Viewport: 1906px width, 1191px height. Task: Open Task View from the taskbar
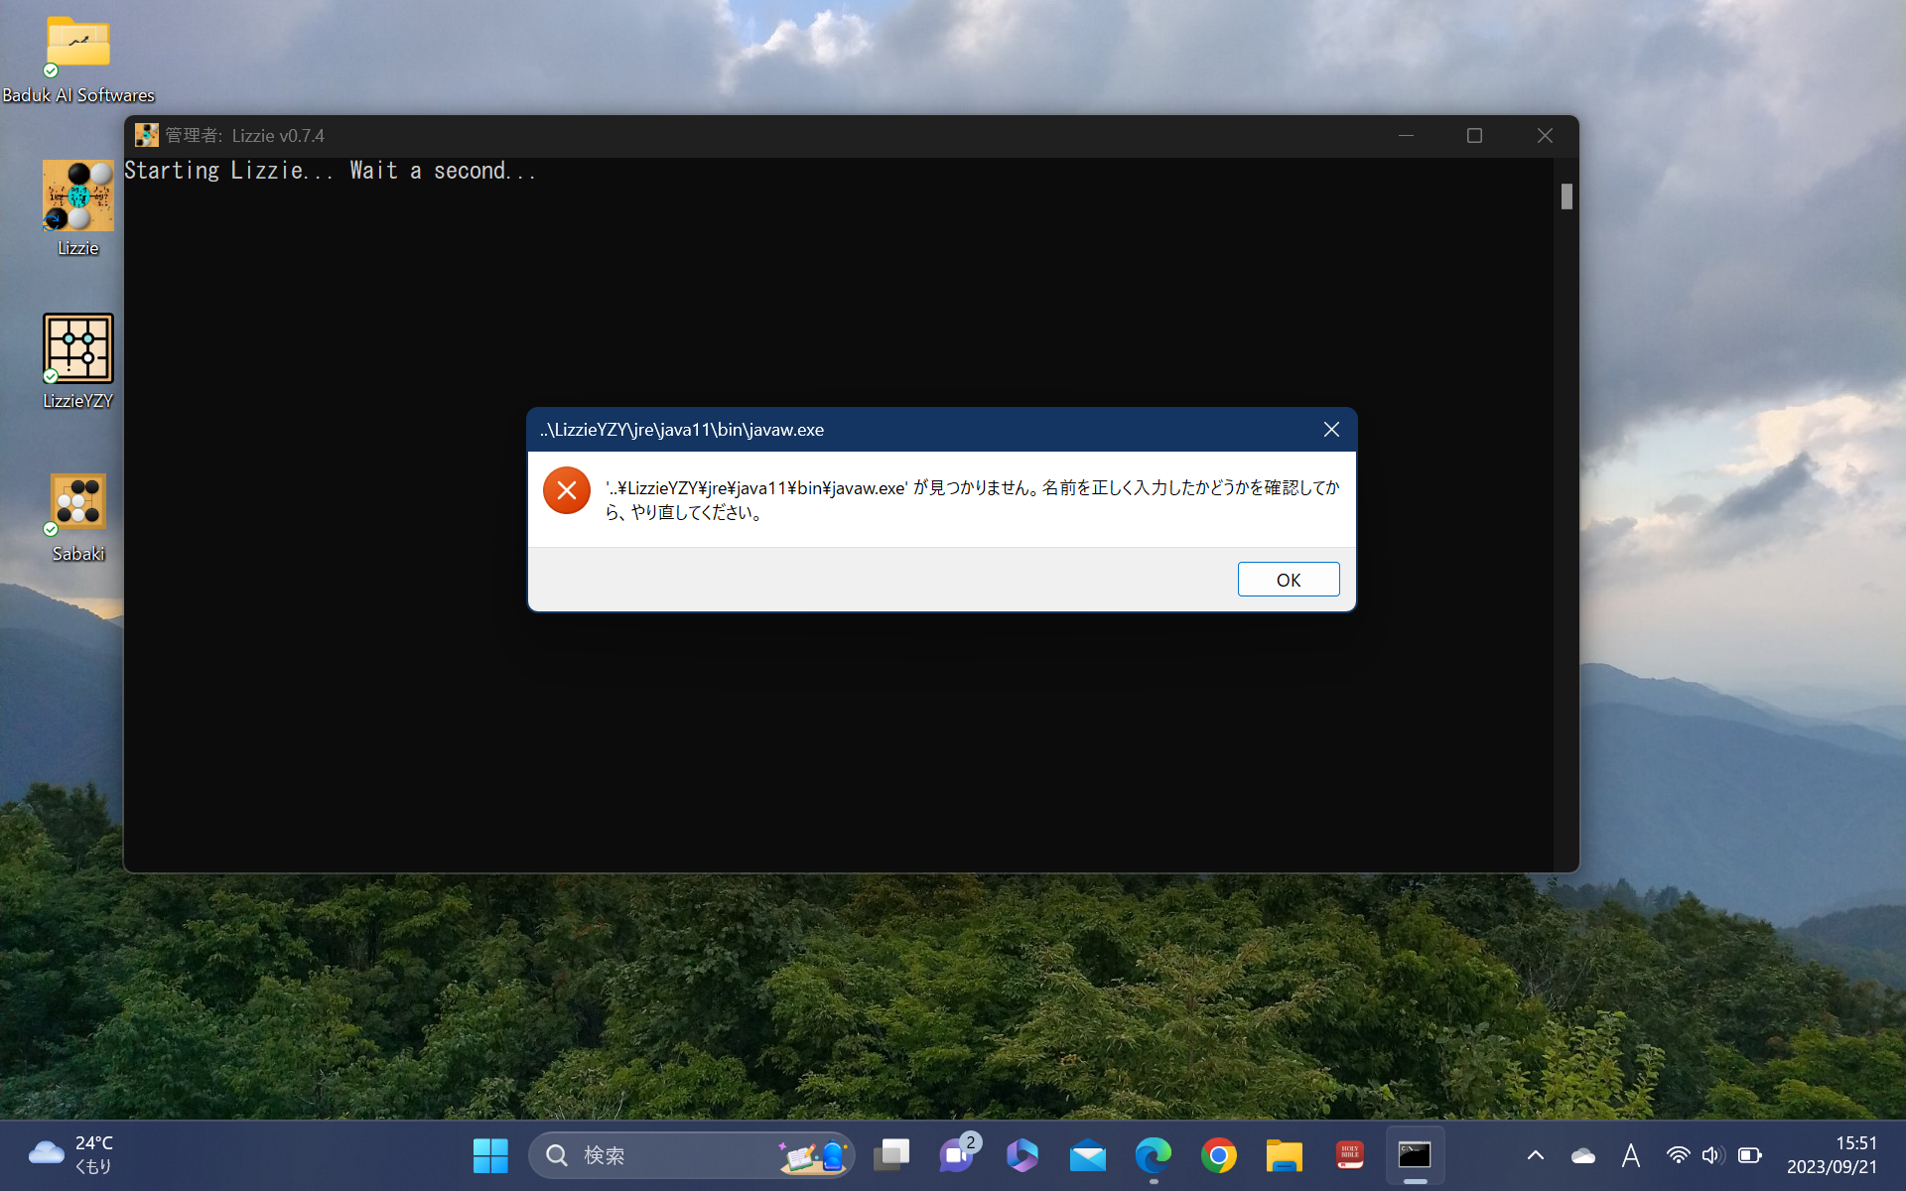tap(891, 1155)
